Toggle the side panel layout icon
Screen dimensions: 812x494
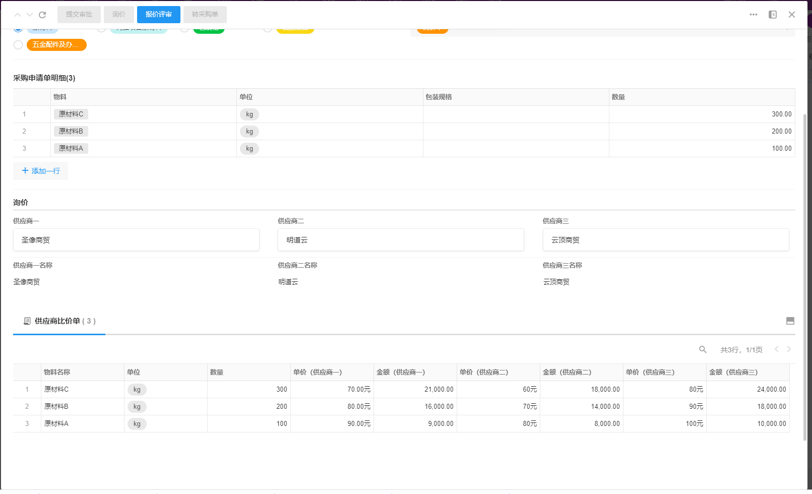tap(772, 15)
